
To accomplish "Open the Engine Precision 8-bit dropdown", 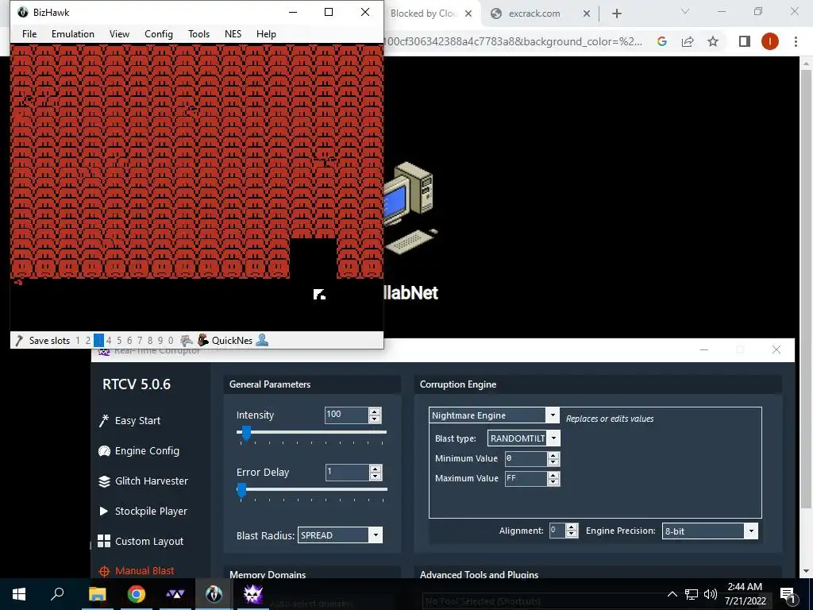I will (x=710, y=531).
